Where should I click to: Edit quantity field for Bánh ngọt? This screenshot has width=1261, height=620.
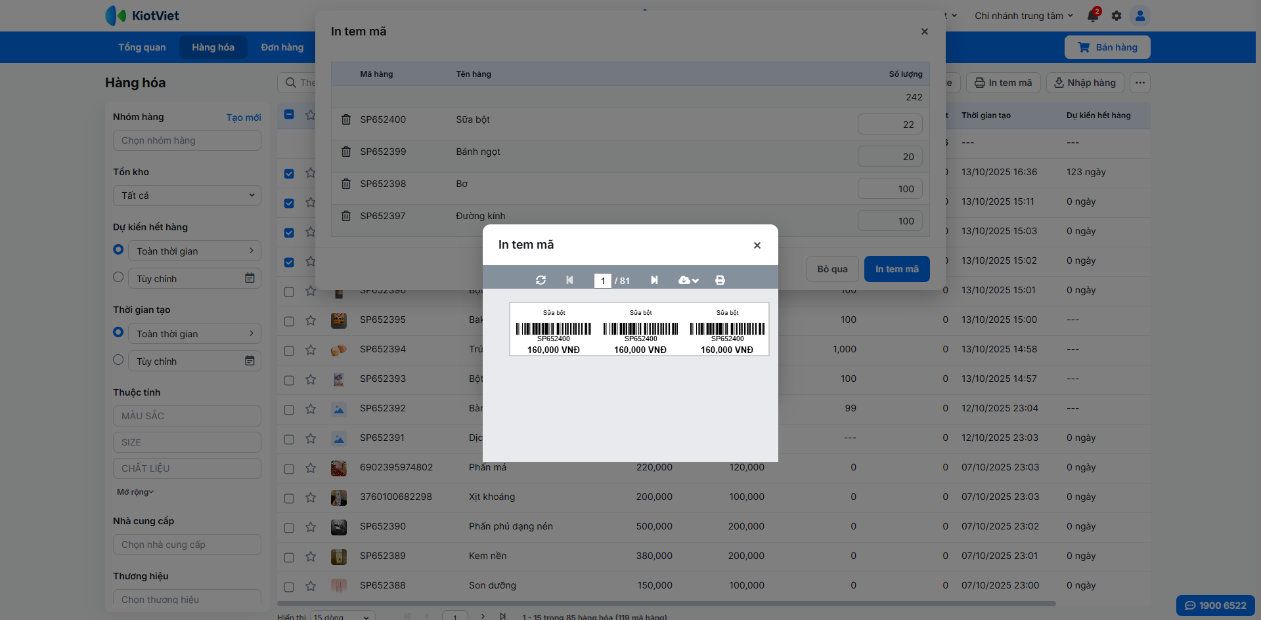point(890,157)
